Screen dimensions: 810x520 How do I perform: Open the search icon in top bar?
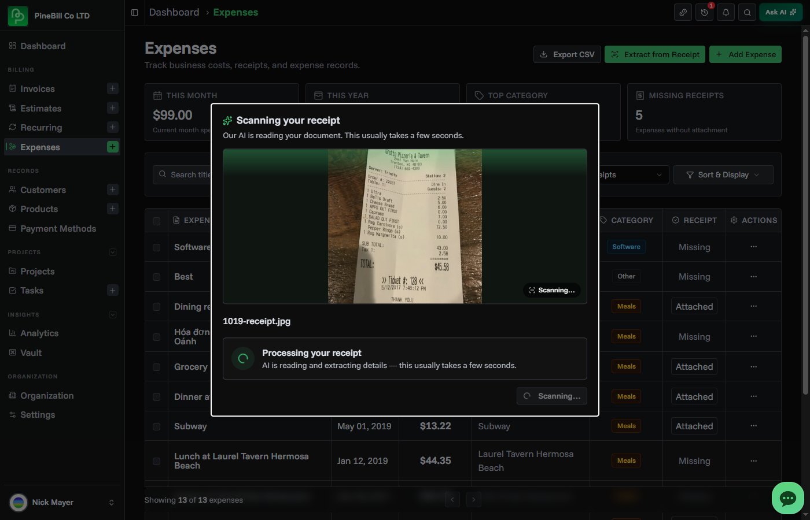point(748,12)
